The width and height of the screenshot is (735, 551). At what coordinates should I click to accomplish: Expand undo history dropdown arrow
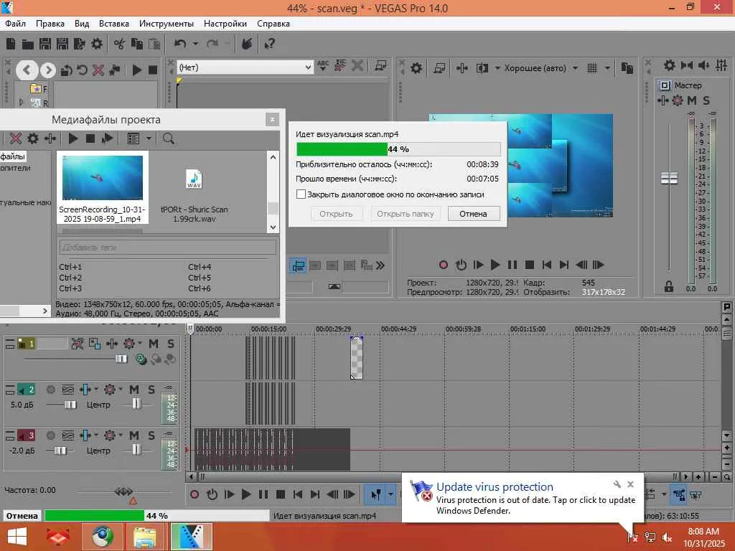coord(195,44)
